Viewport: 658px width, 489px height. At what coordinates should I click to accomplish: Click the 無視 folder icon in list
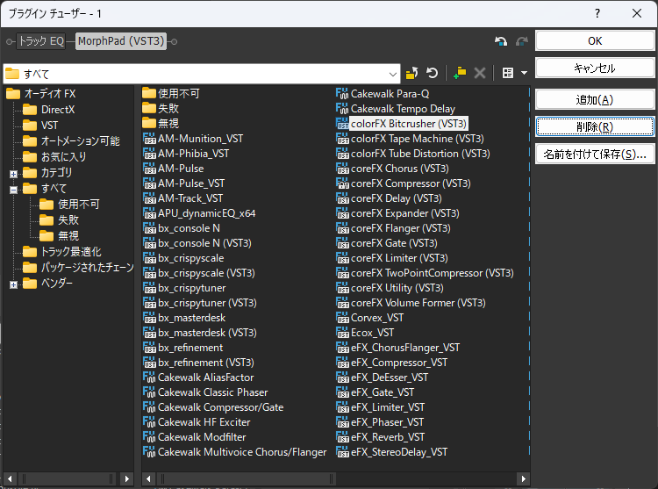click(x=149, y=123)
